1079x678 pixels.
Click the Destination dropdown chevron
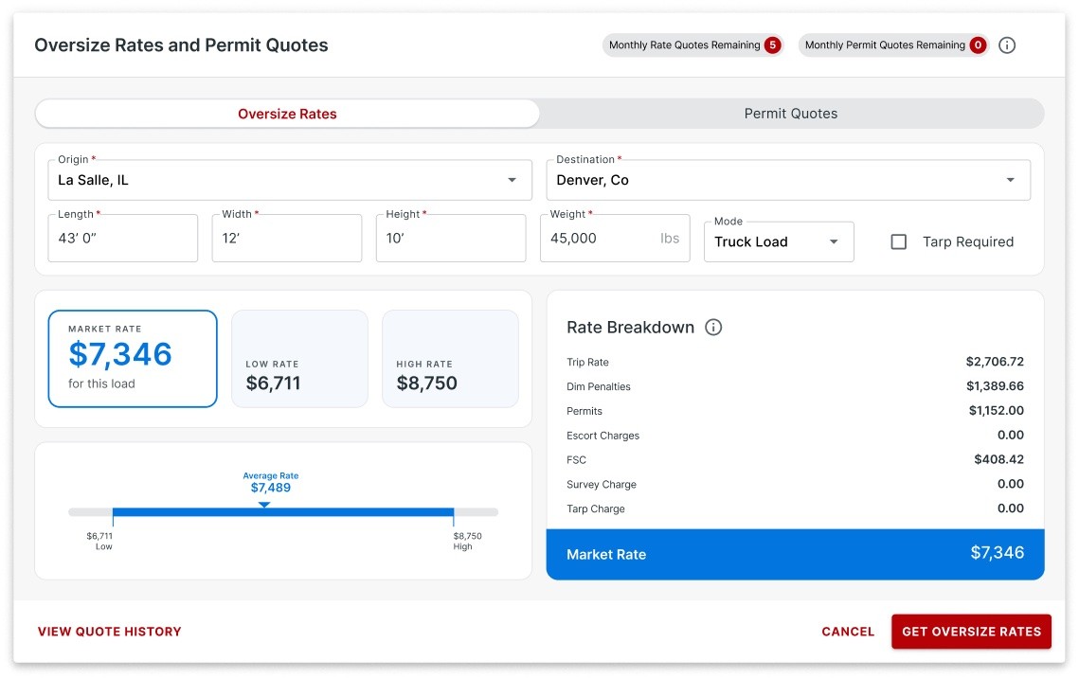click(1011, 180)
